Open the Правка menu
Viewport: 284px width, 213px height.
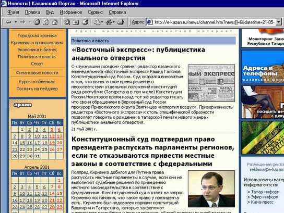tap(32, 12)
